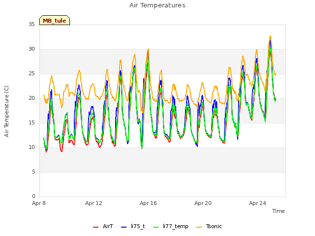Image resolution: width=315 pixels, height=236 pixels.
Task: Click the Apr 16 x-axis tick label
Action: (x=148, y=203)
